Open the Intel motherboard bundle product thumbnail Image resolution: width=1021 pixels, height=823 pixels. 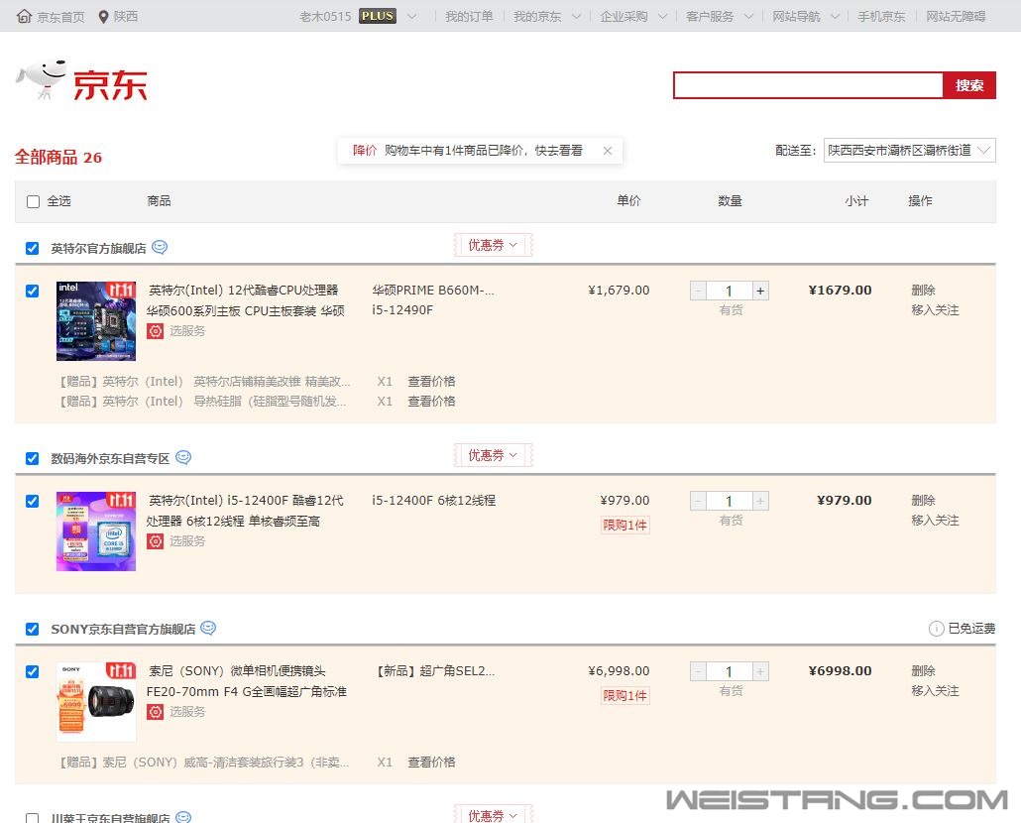pos(96,321)
